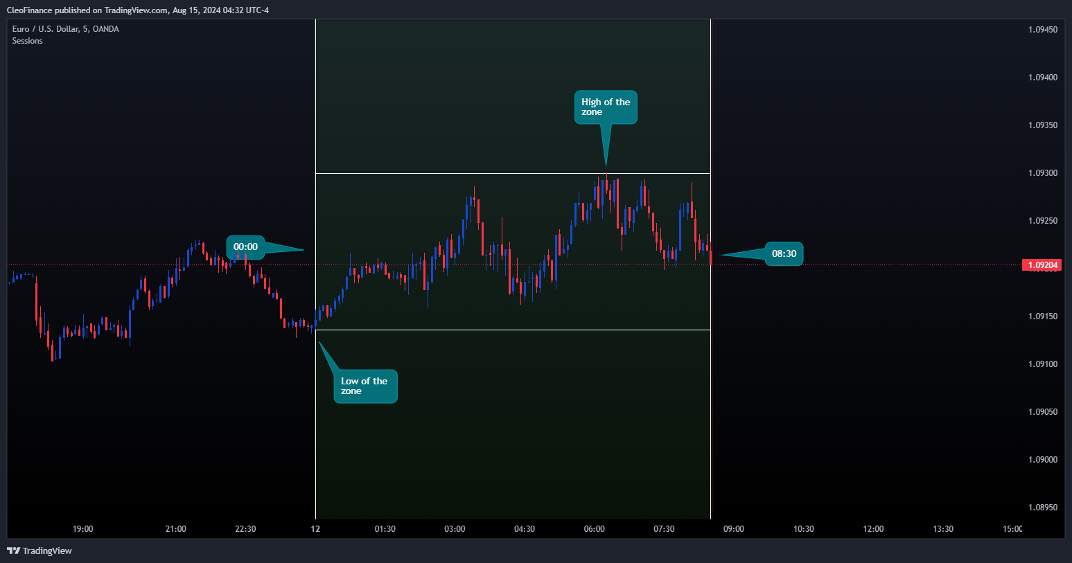This screenshot has width=1072, height=563.
Task: Click the 'Sessions' indicator label
Action: [28, 41]
